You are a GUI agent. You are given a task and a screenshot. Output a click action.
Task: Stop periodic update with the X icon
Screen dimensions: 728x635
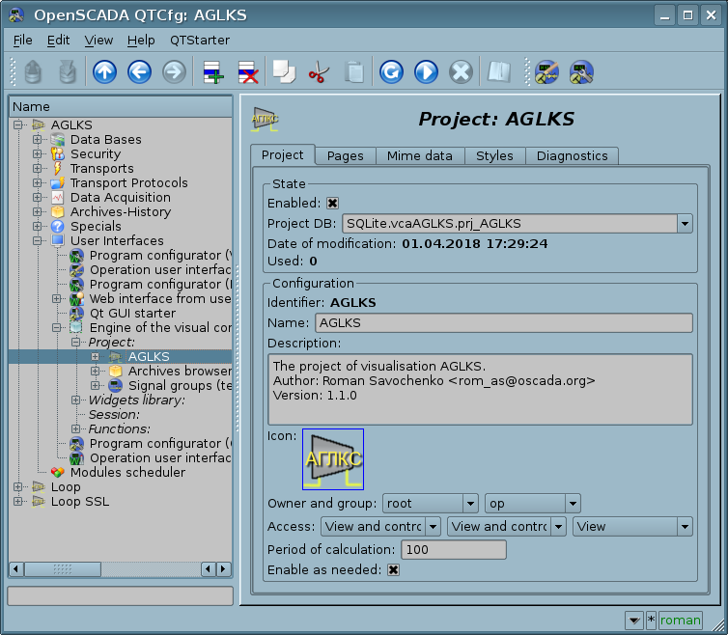click(x=462, y=72)
